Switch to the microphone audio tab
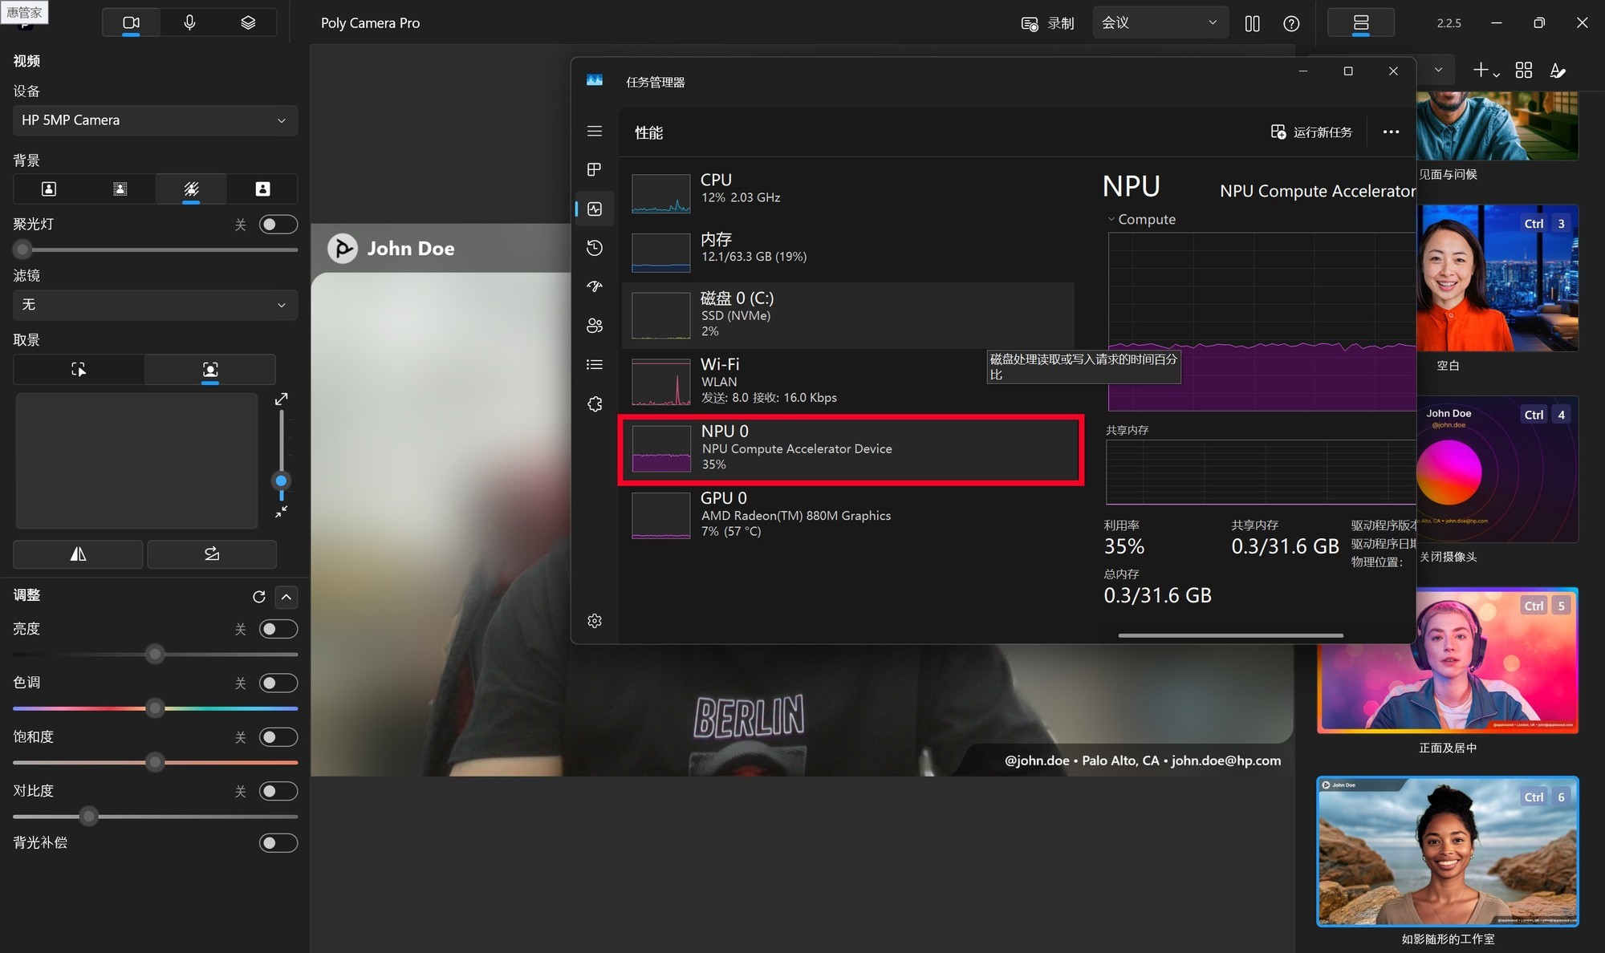The width and height of the screenshot is (1605, 953). (x=189, y=22)
